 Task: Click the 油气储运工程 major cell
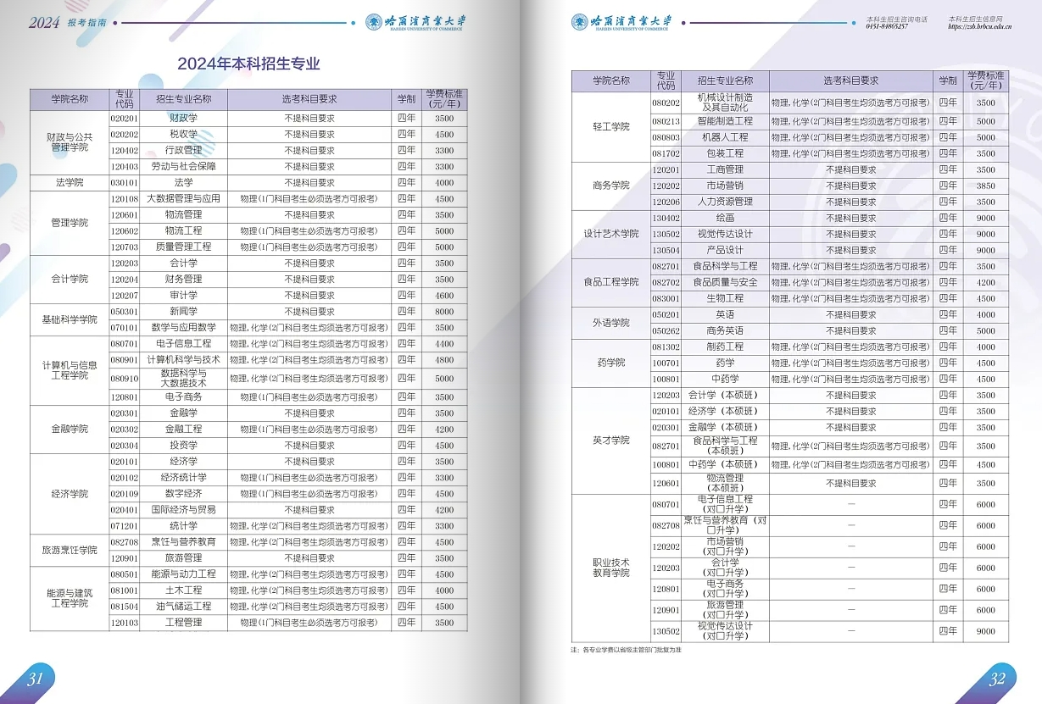pos(183,607)
